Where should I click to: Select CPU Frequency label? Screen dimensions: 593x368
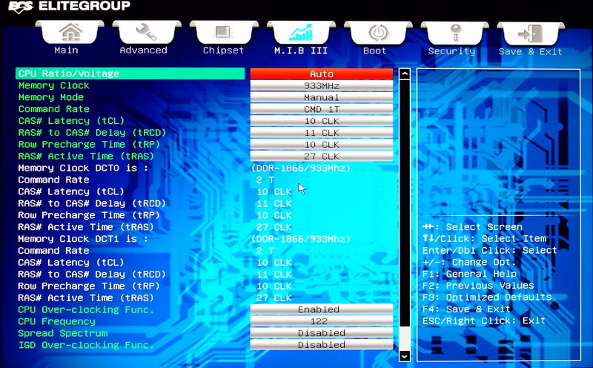pyautogui.click(x=56, y=321)
